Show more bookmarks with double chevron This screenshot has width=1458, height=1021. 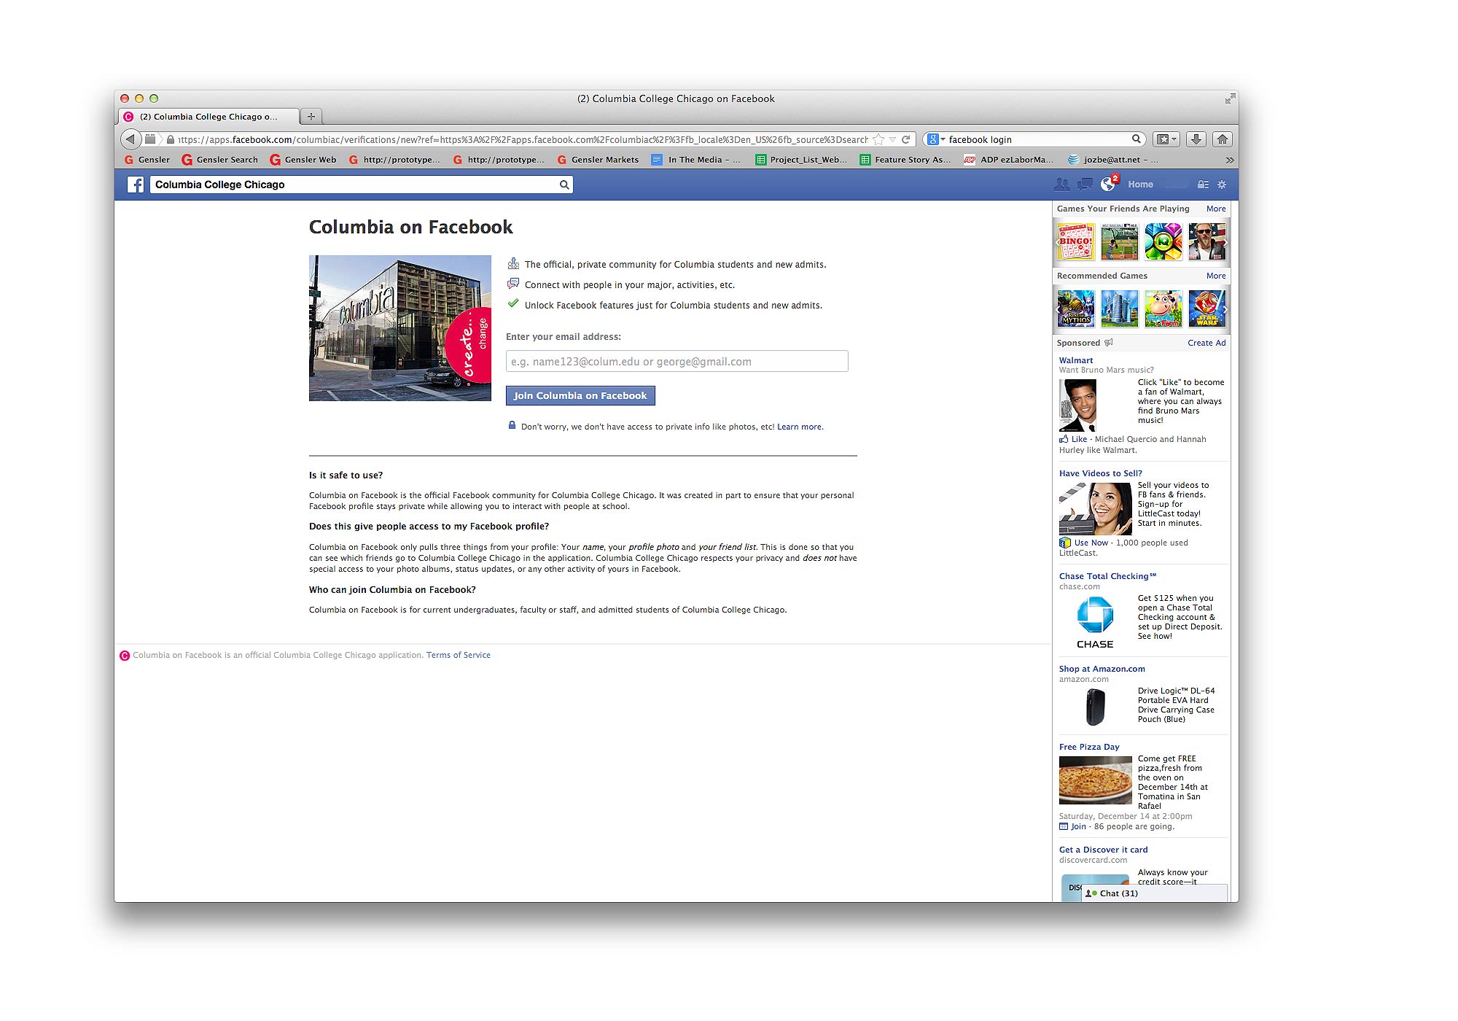[1230, 160]
